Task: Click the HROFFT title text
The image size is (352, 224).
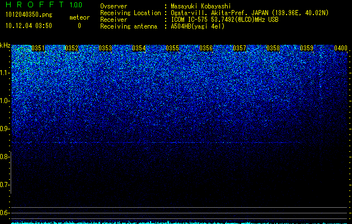Action: click(x=35, y=4)
